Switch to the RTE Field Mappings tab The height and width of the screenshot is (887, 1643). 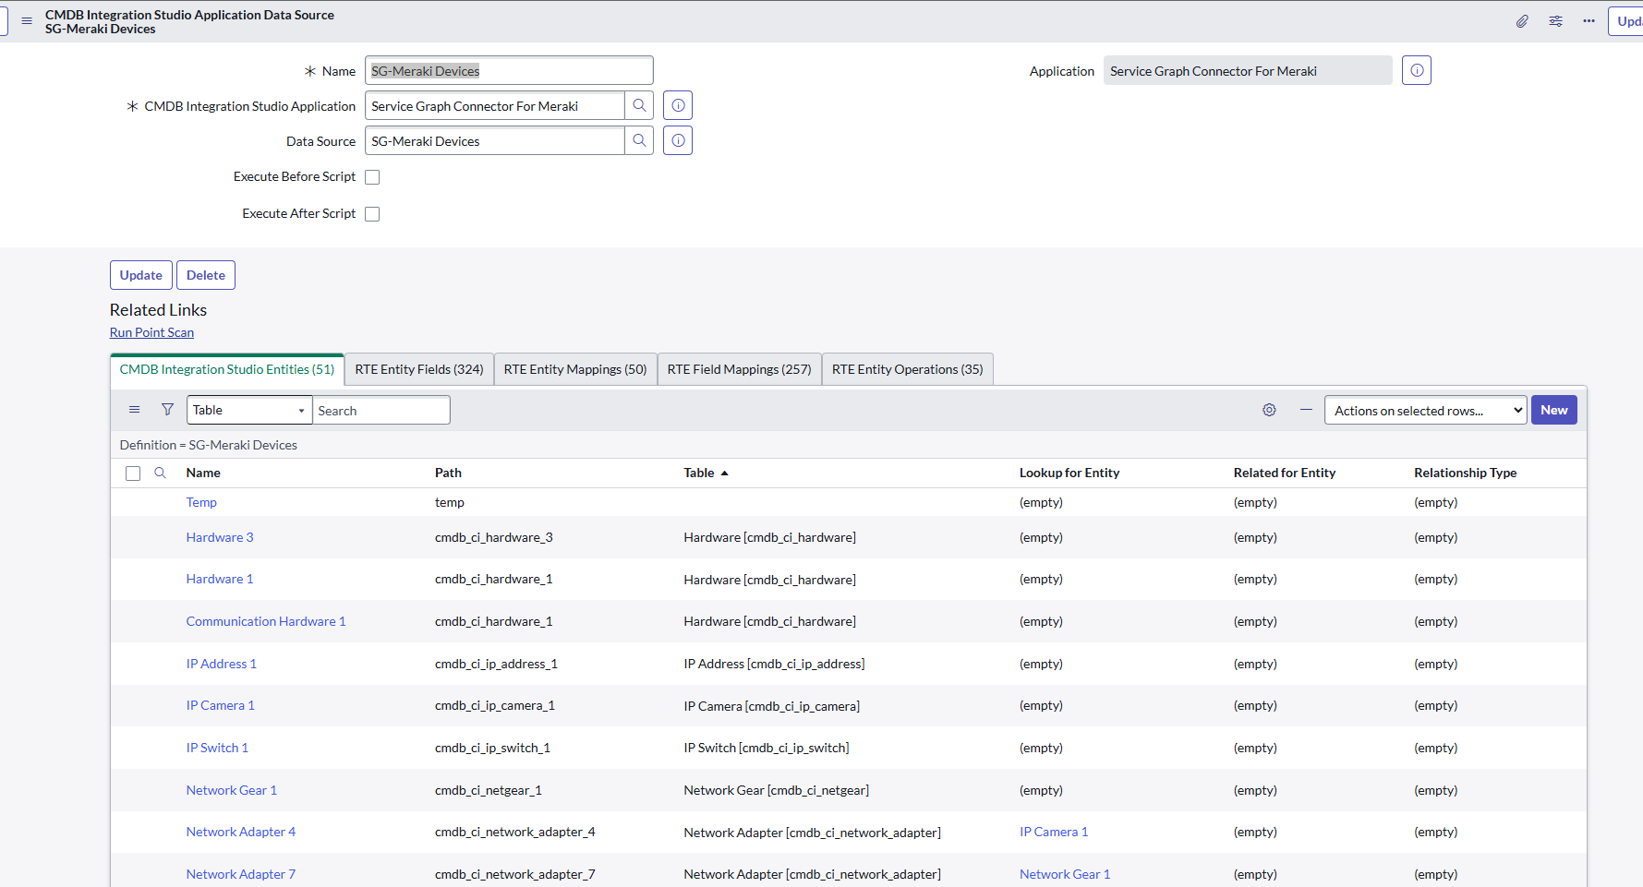(739, 368)
